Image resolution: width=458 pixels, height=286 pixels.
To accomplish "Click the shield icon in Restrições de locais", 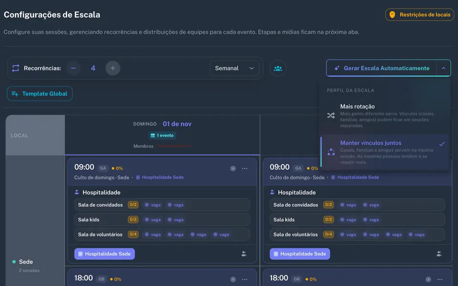I will [x=392, y=15].
